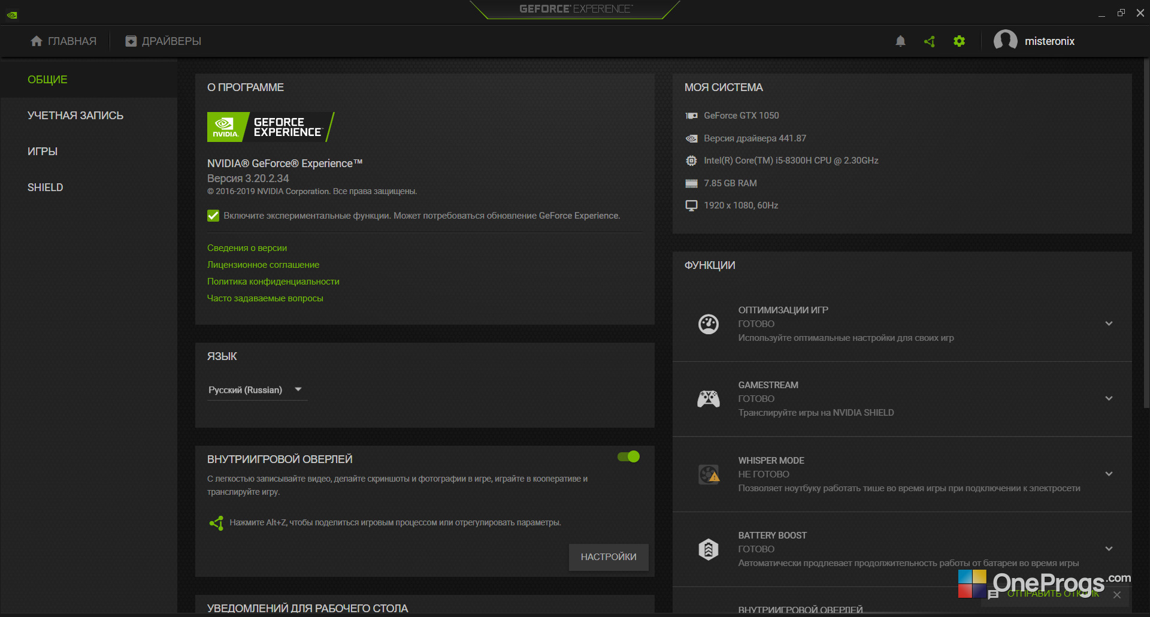Click the ВНУТРИИГРОВОЙ ОВЕРЛЕЙ heading beside the toggle

(x=280, y=459)
